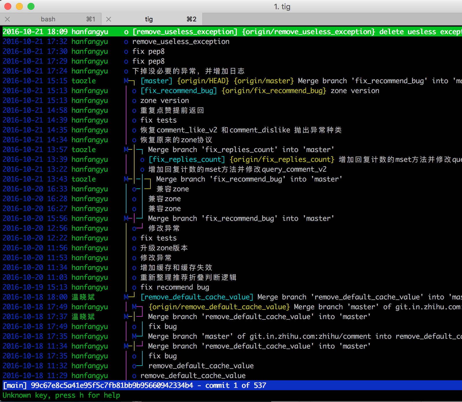Screen dimensions: 462x402
Task: Switch to the tig tab
Action: tap(149, 19)
